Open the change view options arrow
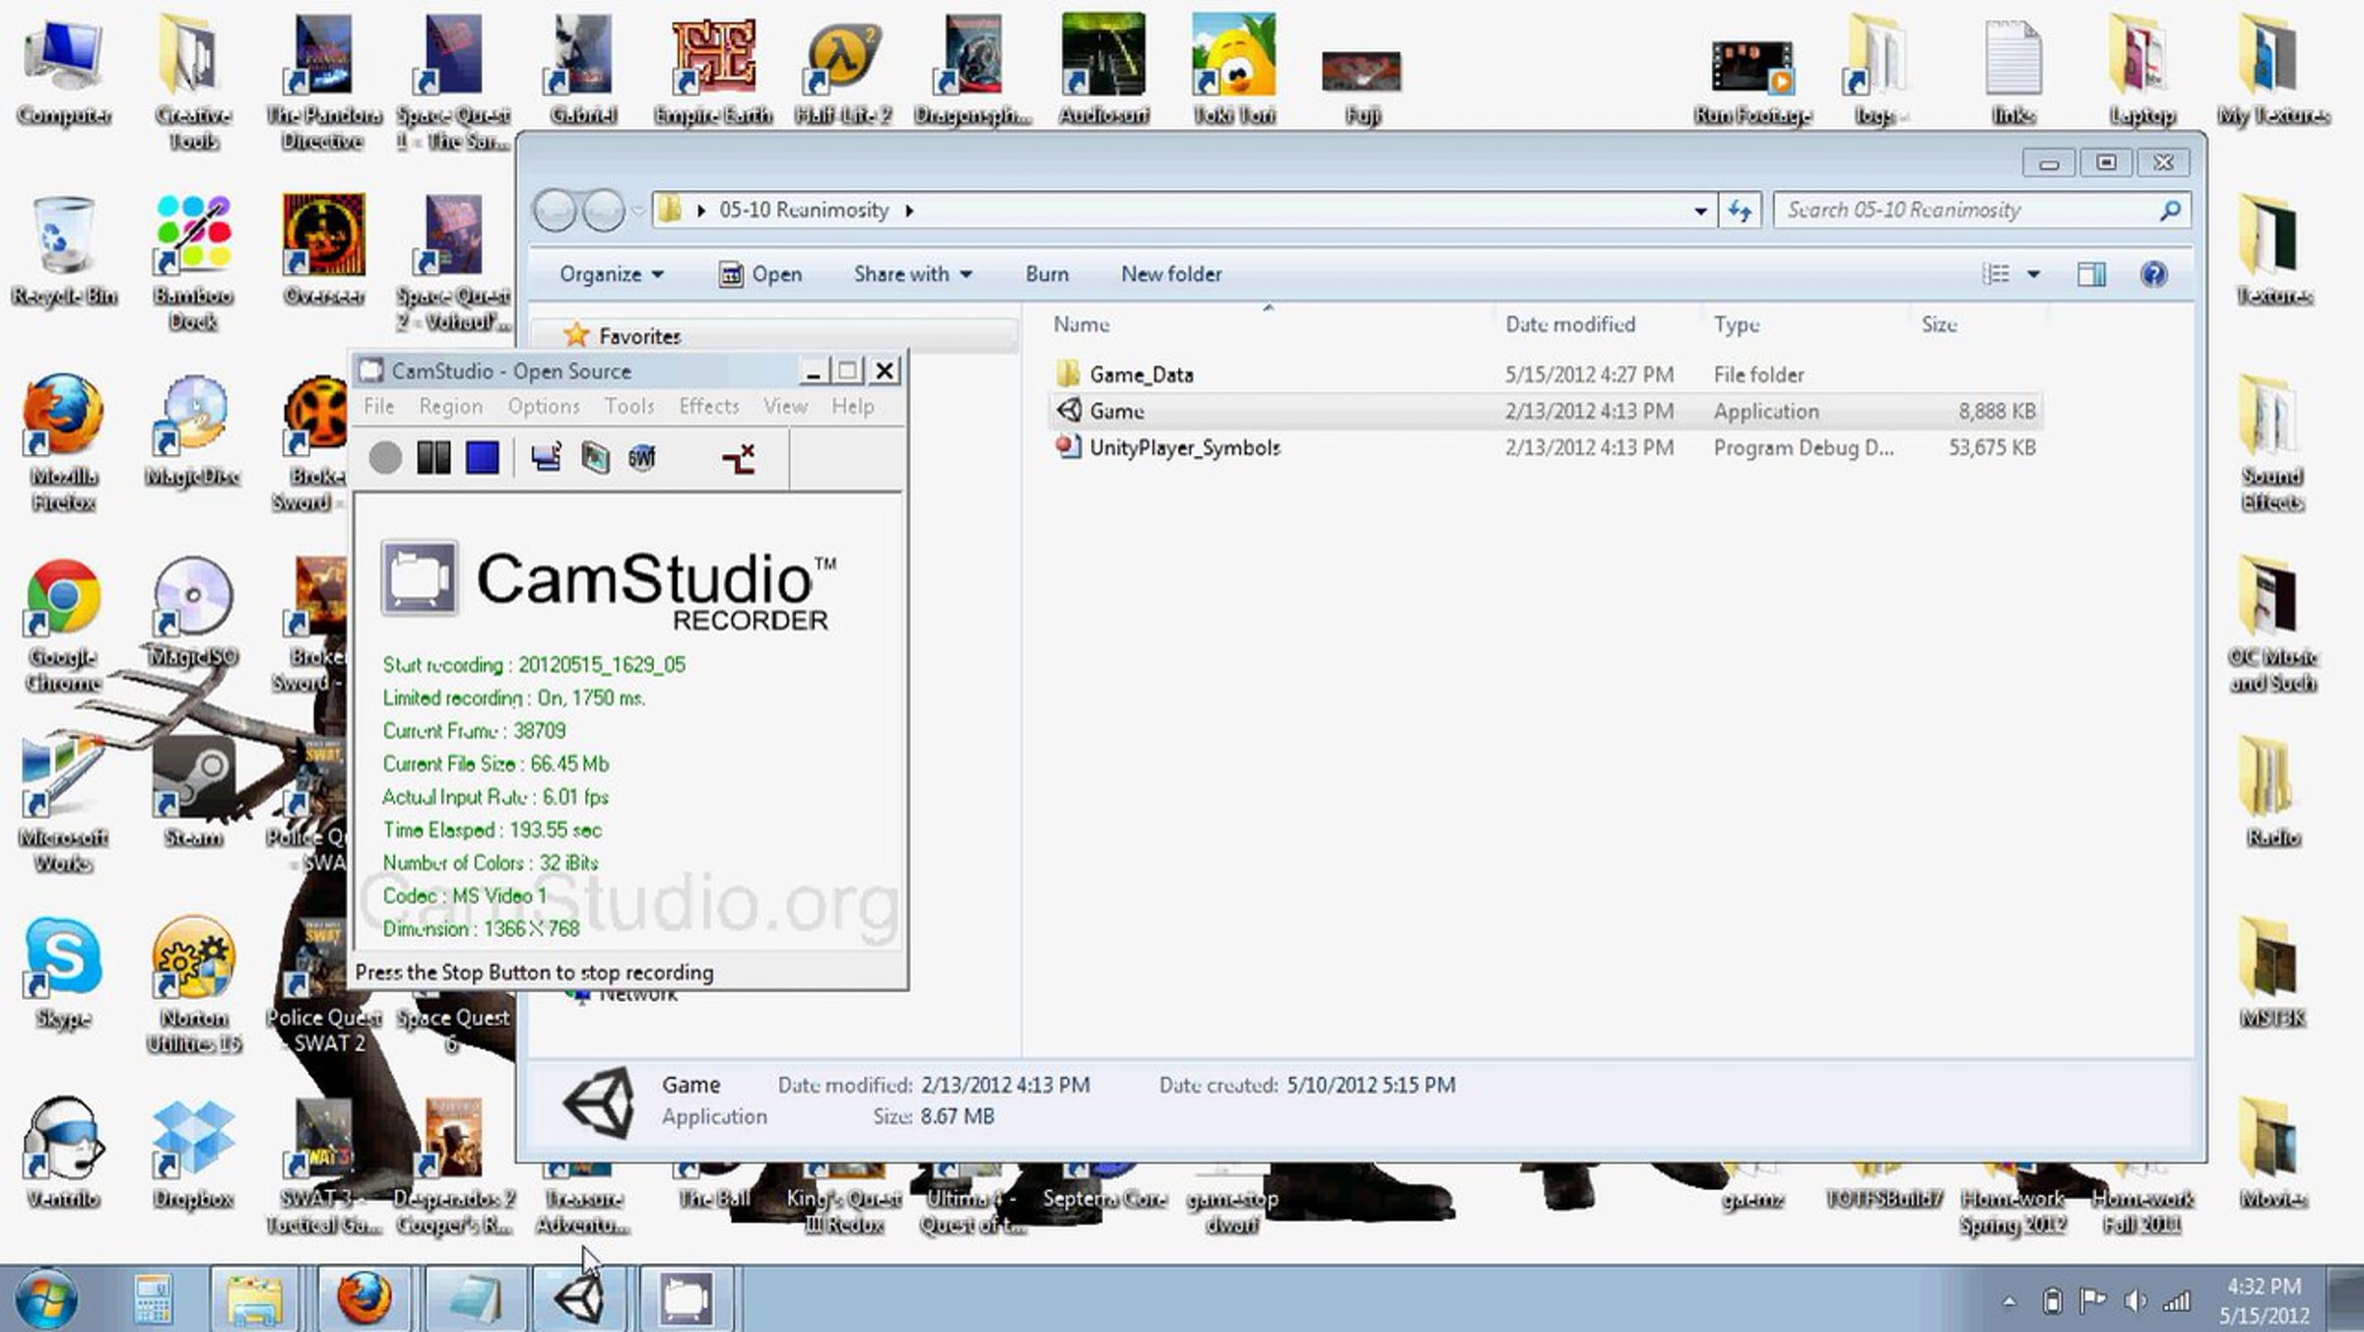2364x1332 pixels. tap(2033, 274)
